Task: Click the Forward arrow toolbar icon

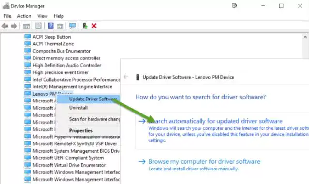Action: coord(14,26)
